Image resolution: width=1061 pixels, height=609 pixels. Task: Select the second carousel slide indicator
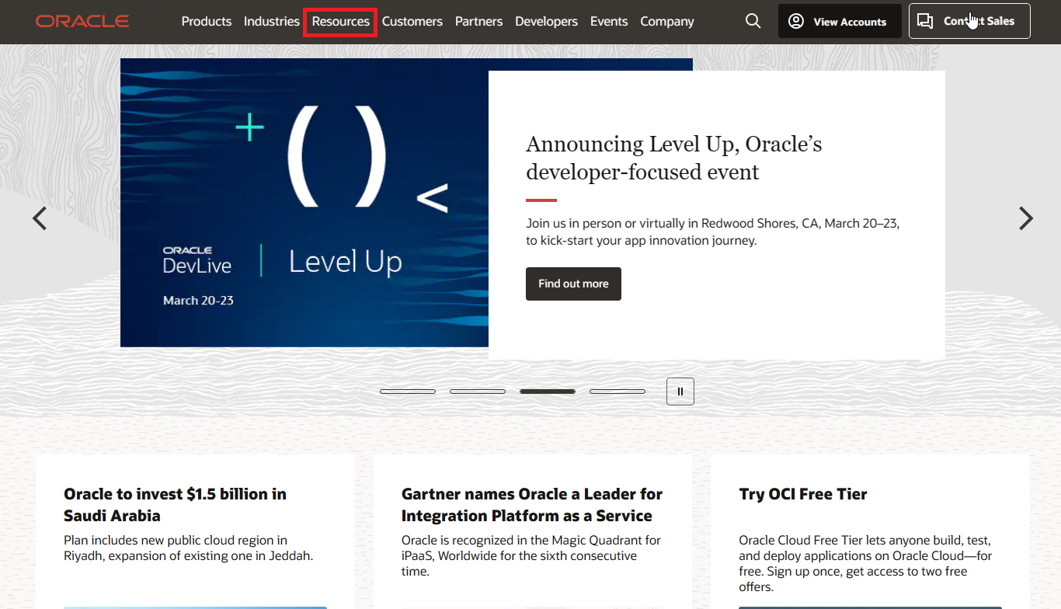pos(478,391)
